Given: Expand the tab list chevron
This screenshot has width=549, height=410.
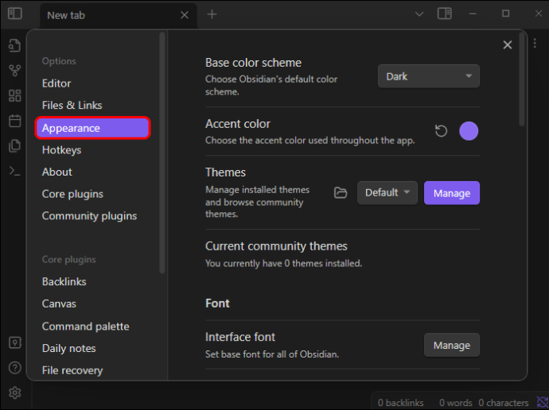Looking at the screenshot, I should tap(419, 14).
